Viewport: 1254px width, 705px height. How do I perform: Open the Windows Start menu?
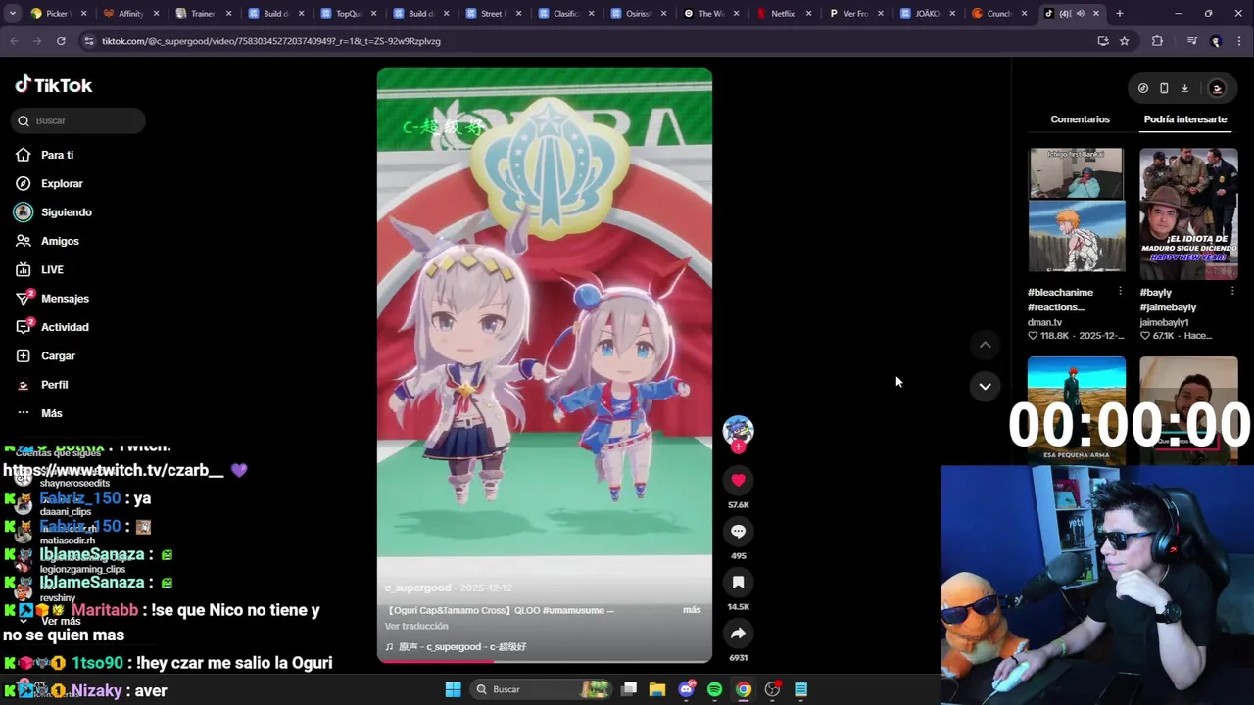pos(453,689)
